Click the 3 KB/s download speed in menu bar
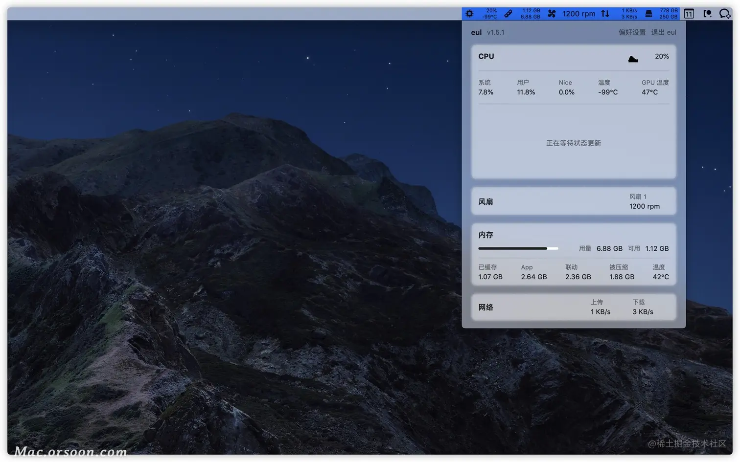Screen dimensions: 740x462 [x=629, y=17]
